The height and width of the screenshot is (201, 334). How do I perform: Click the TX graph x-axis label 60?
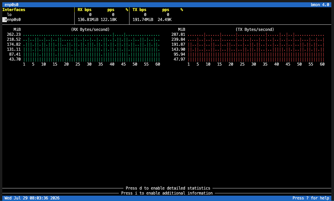pyautogui.click(x=322, y=64)
